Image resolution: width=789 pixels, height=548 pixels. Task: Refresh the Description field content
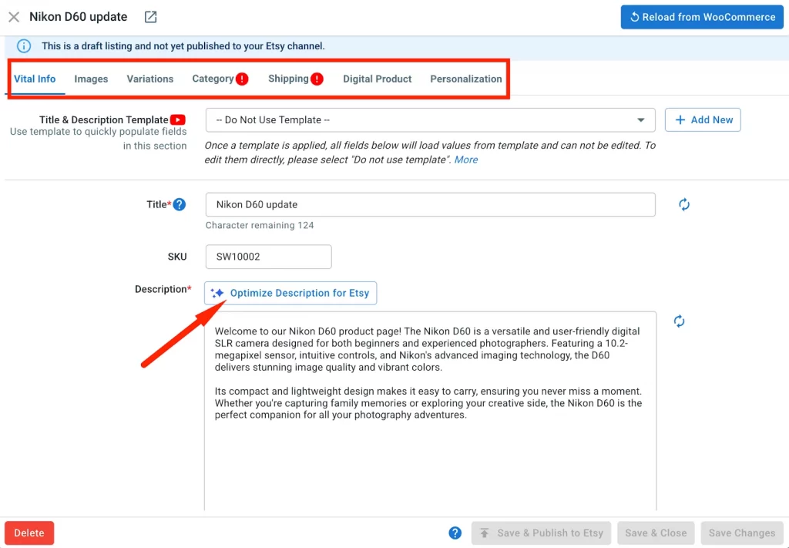click(679, 321)
